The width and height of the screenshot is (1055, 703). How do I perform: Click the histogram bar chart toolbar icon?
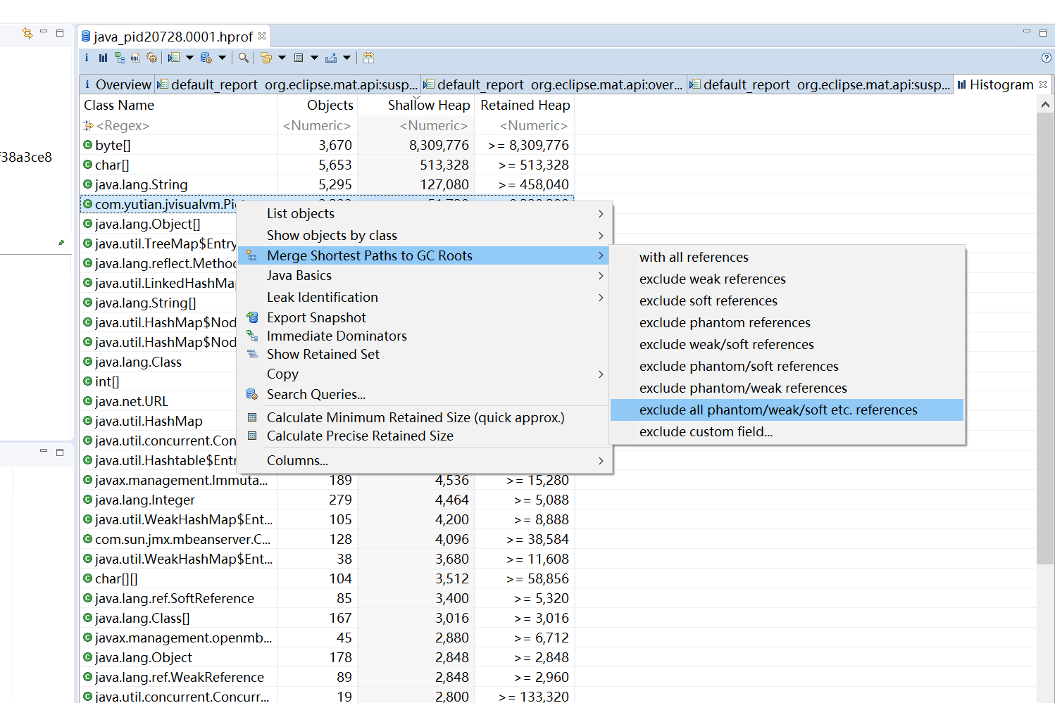(x=103, y=58)
